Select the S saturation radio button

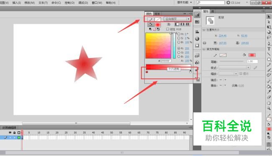point(179,38)
